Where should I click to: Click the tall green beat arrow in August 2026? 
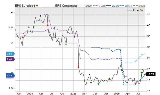click(x=142, y=75)
